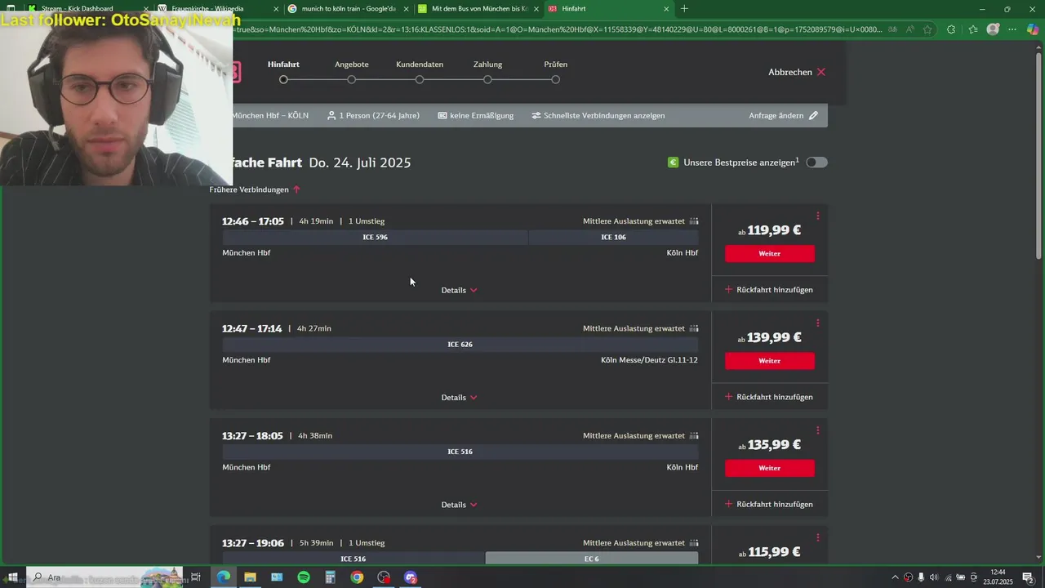Expand Details of the 12:47 – 17:14 connection
This screenshot has height=588, width=1045.
tap(459, 397)
